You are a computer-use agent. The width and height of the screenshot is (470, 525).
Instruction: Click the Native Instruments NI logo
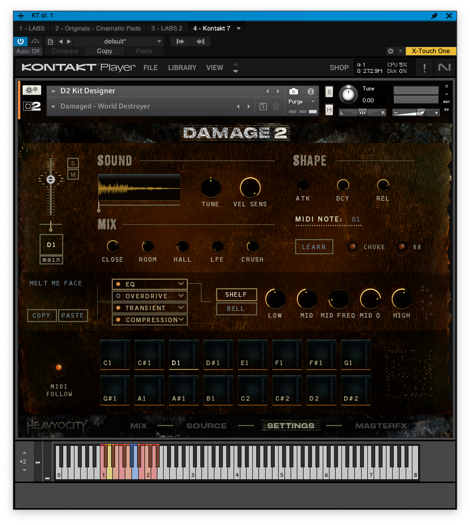[x=444, y=68]
